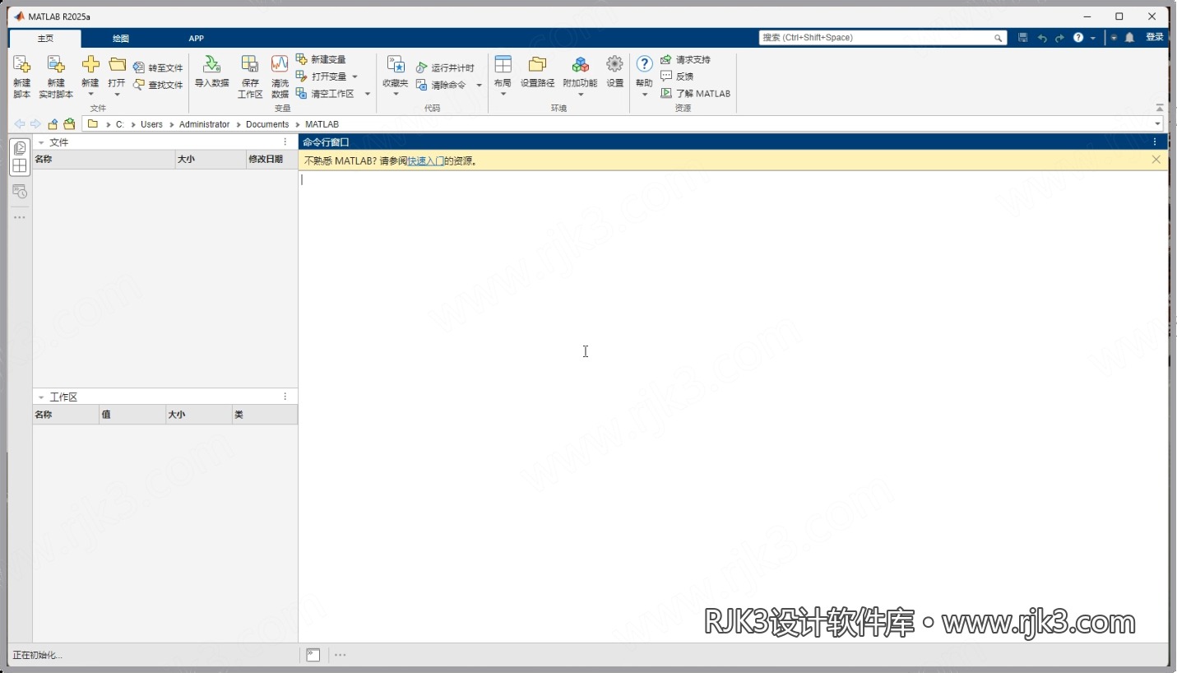Open the 布局 dropdown arrow
Viewport: 1177px width, 673px height.
503,95
